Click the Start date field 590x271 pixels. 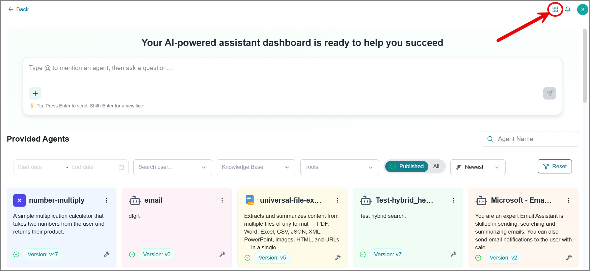[40, 167]
